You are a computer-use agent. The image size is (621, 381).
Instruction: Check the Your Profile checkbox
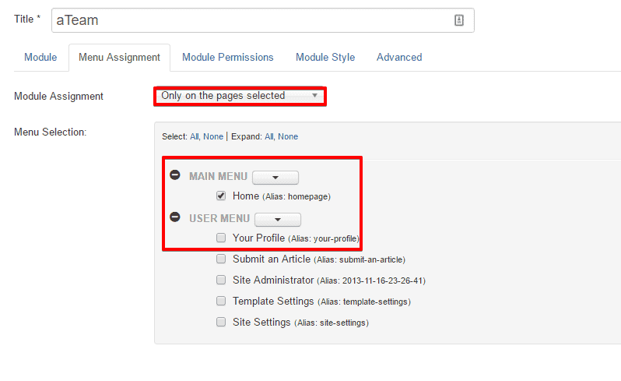coord(221,238)
